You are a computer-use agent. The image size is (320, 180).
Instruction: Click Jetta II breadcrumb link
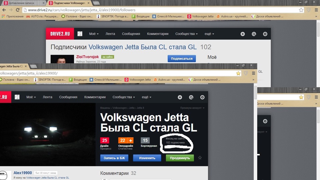[140, 108]
